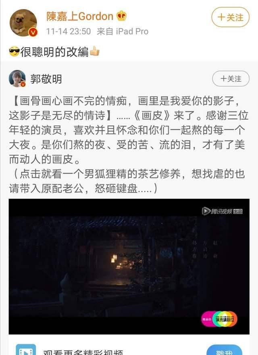Tap the 11-14 23:50 post timestamp
Image resolution: width=258 pixels, height=355 pixels.
(x=69, y=31)
